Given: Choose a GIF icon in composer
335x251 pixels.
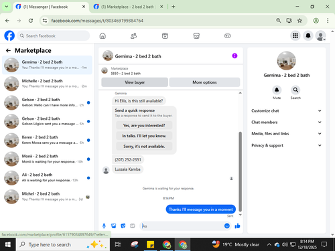Looking at the screenshot, I should (x=133, y=226).
